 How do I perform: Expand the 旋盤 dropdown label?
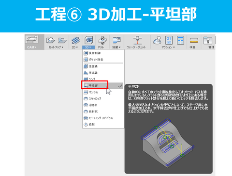116,47
